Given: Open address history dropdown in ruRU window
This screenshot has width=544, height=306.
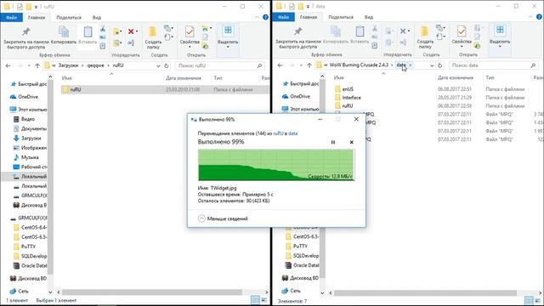Looking at the screenshot, I should coord(158,65).
